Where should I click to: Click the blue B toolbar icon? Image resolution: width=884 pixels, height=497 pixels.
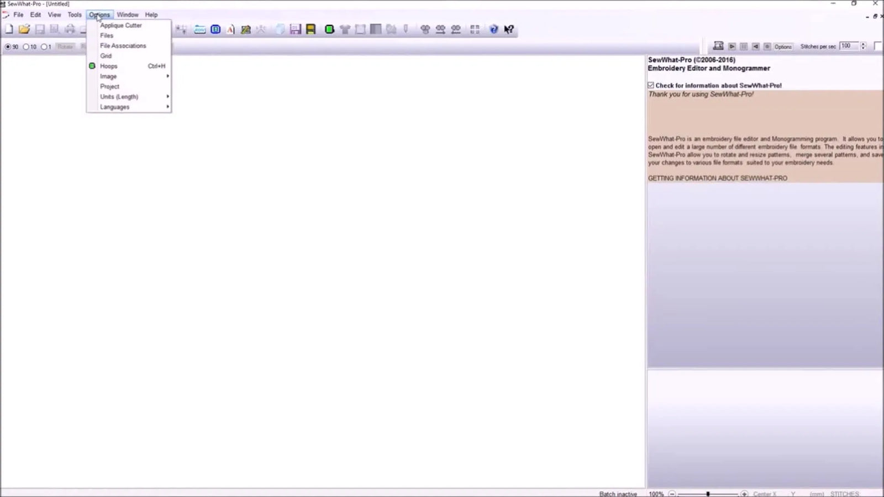[215, 29]
